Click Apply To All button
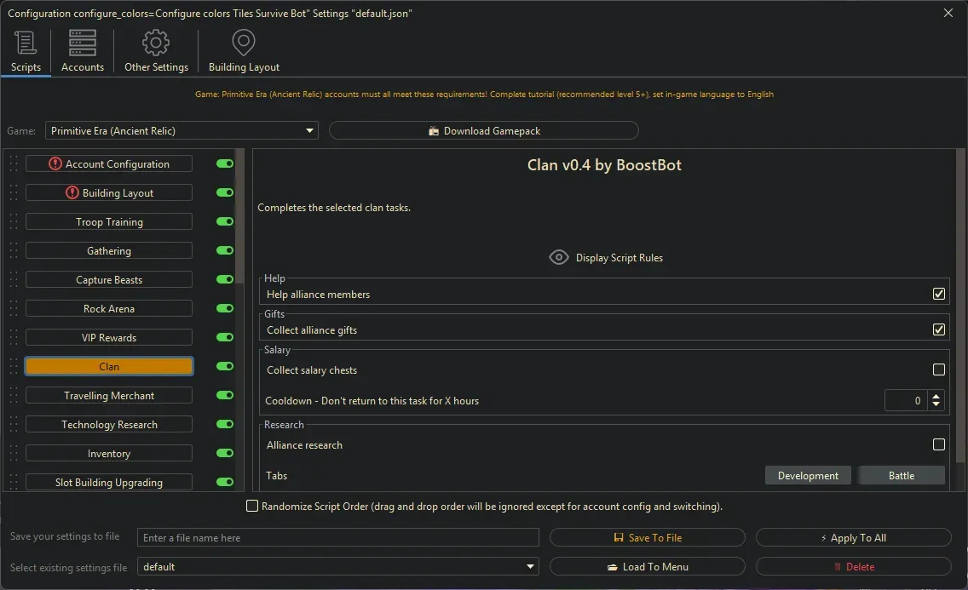The width and height of the screenshot is (968, 590). [853, 537]
